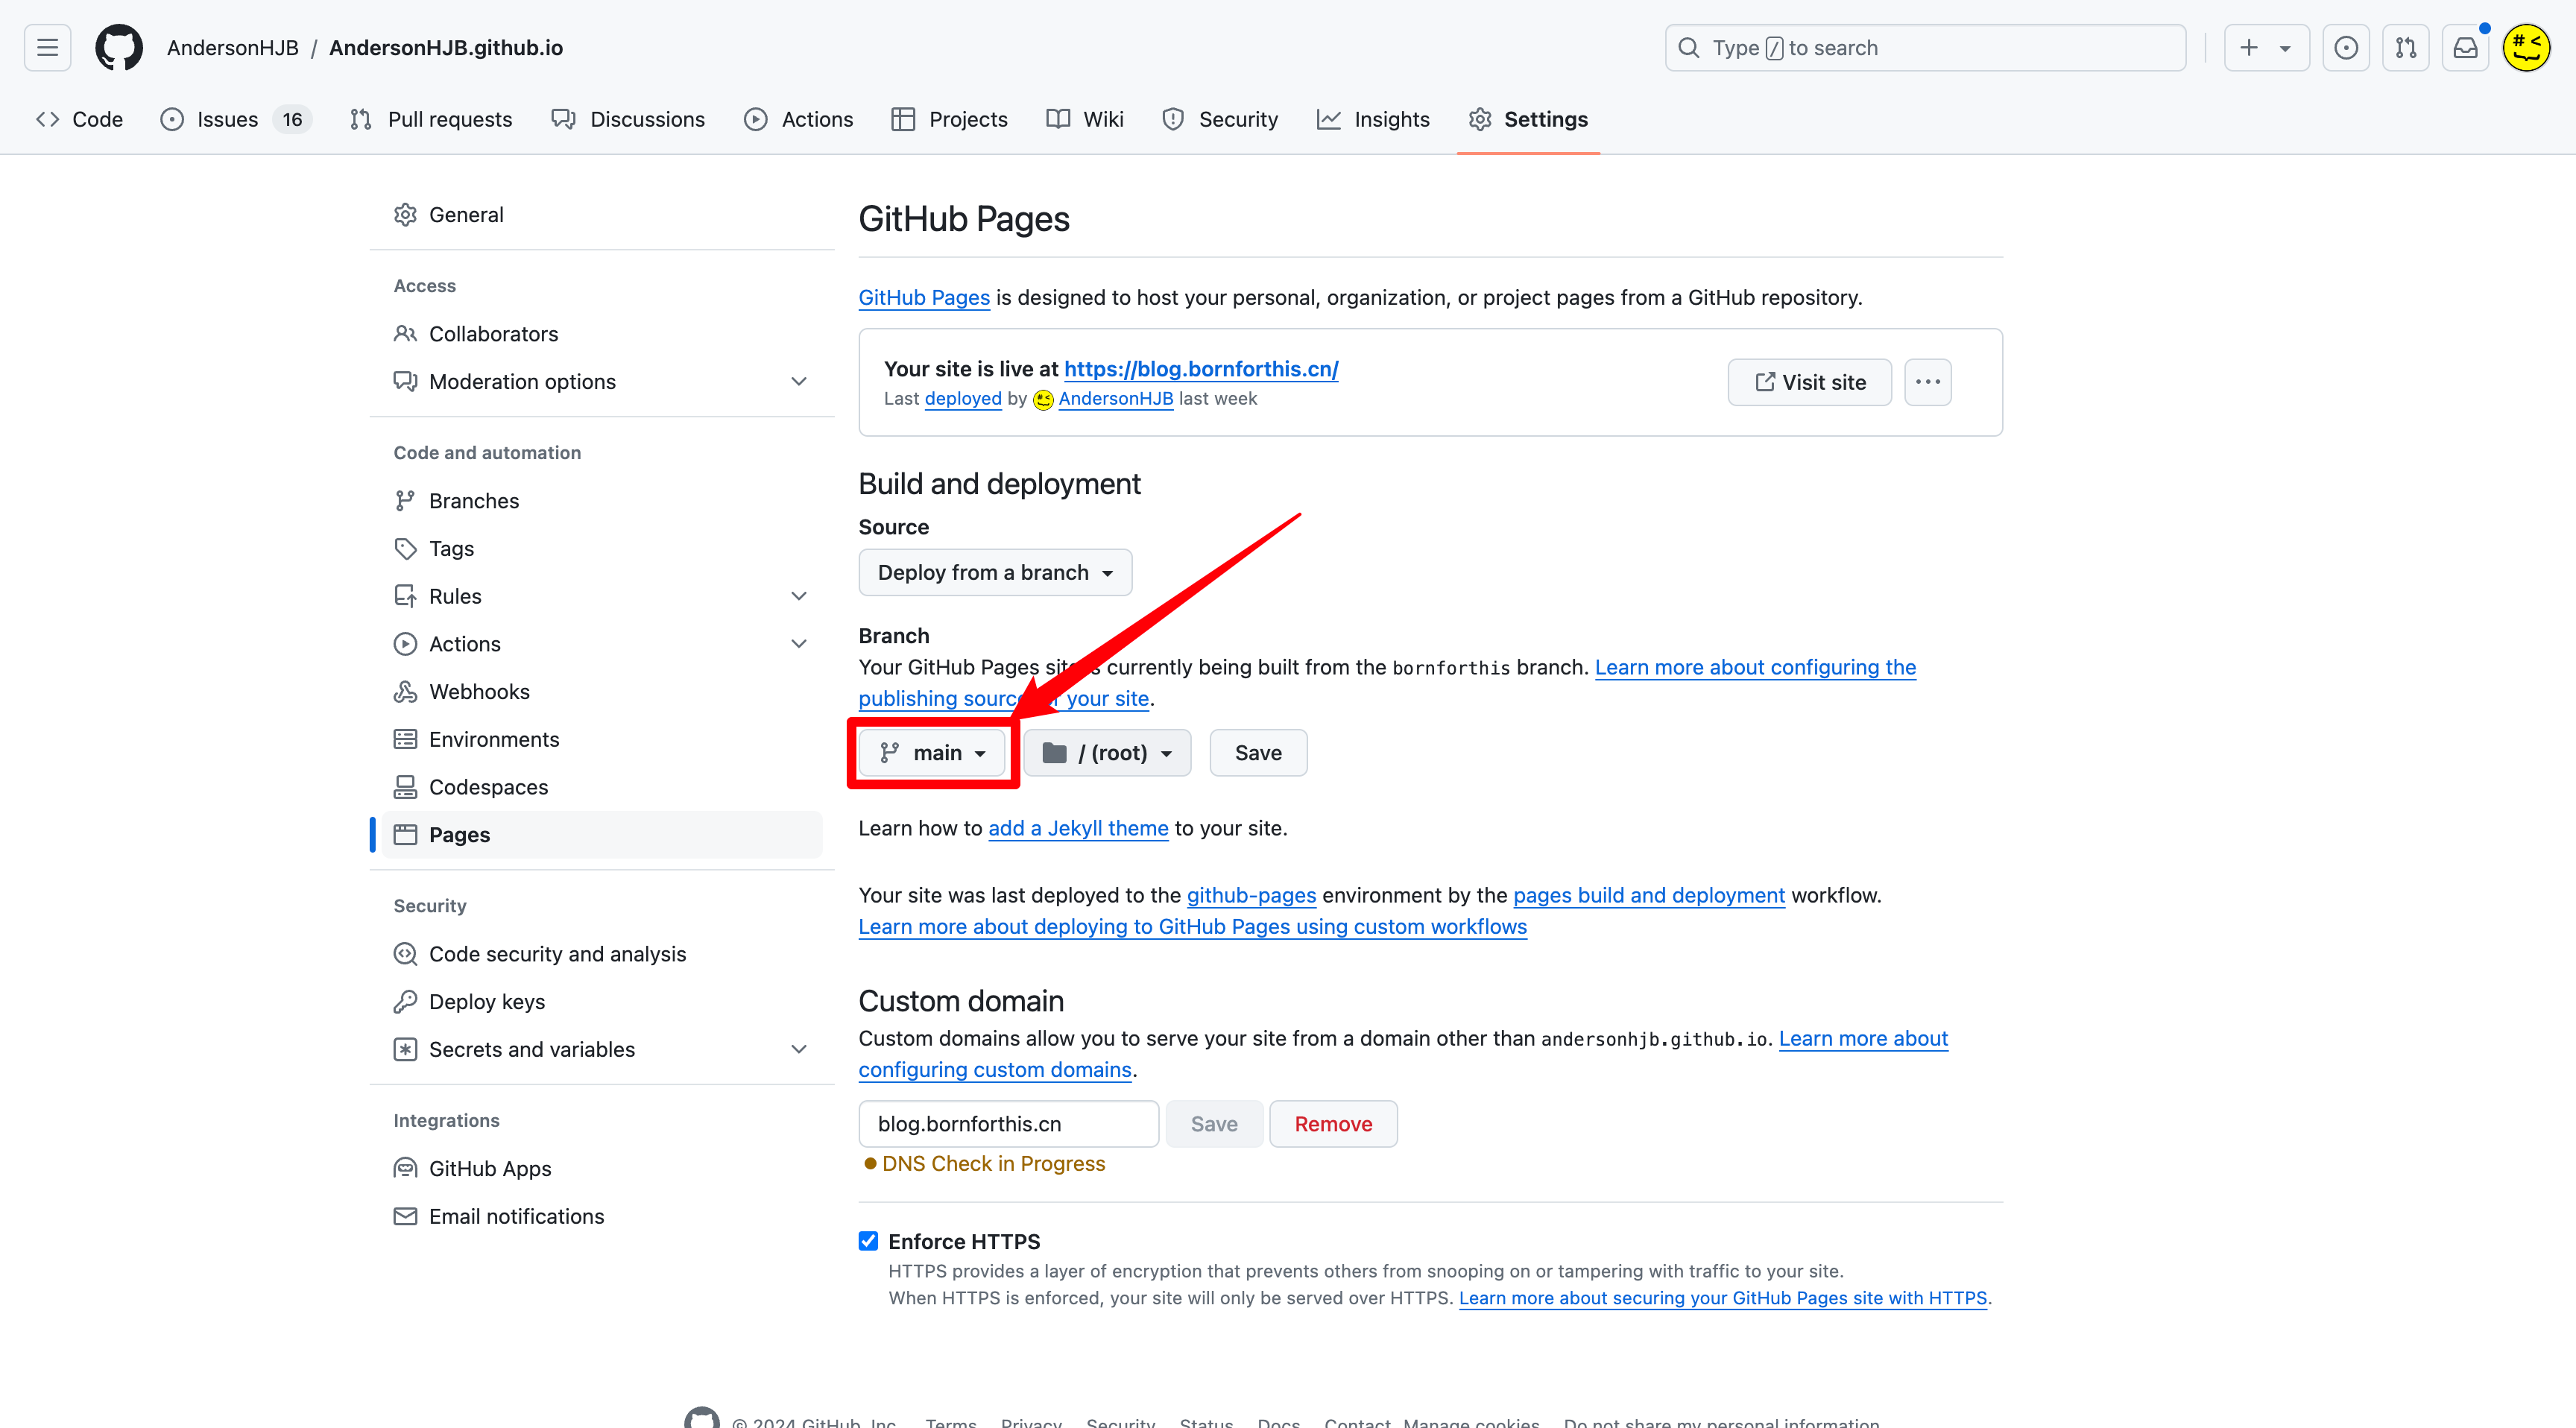
Task: Click the GitHub Apps icon in sidebar
Action: coord(405,1169)
